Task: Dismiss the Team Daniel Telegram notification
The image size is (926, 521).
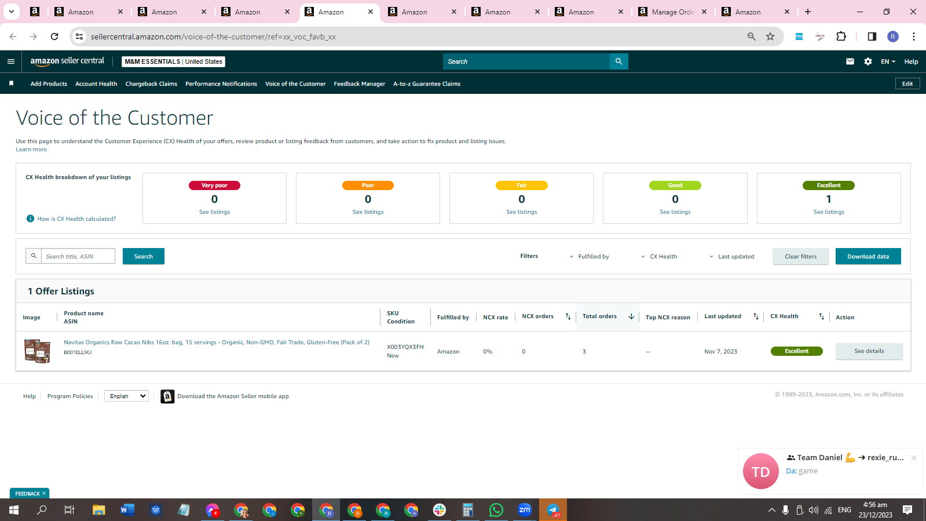Action: pos(914,458)
